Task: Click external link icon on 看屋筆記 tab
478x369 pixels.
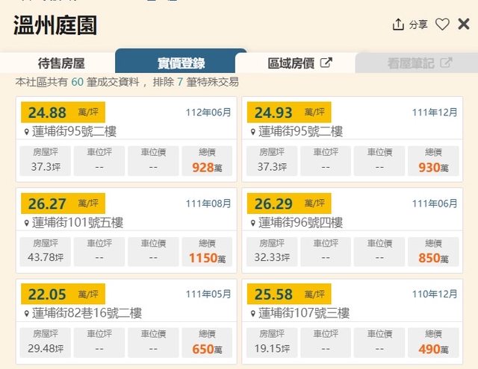Action: pos(446,63)
